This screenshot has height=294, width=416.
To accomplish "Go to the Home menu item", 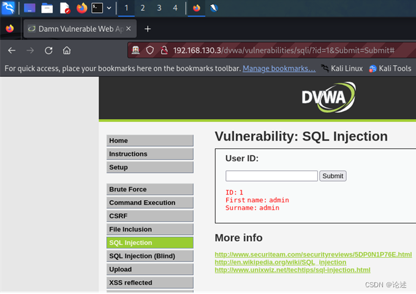I will click(150, 141).
